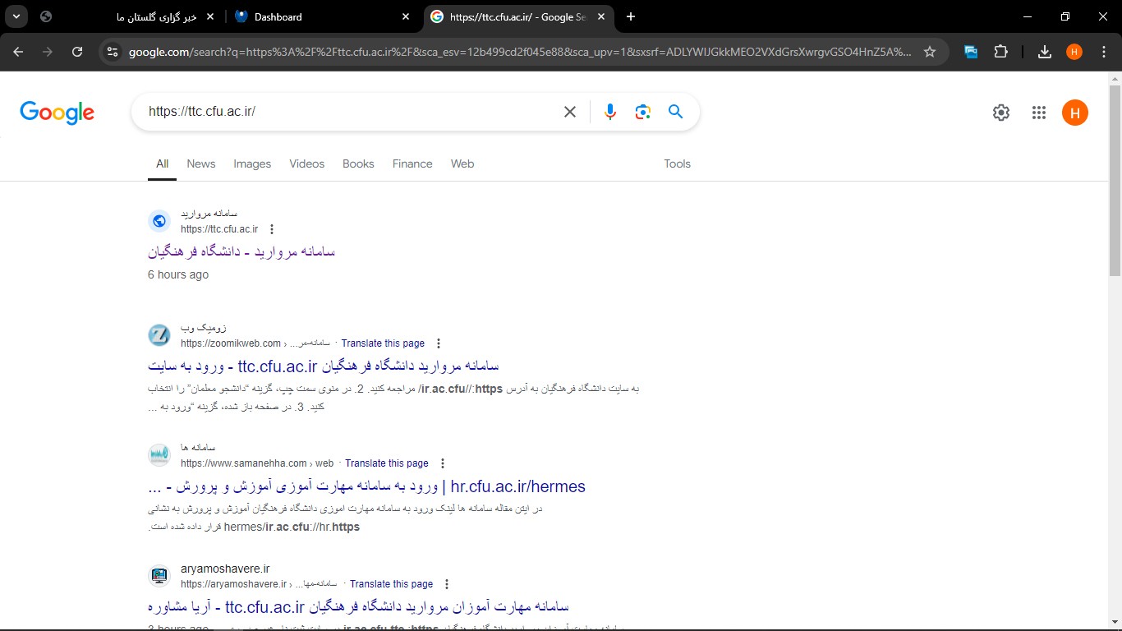
Task: Open the Google apps grid
Action: (1039, 113)
